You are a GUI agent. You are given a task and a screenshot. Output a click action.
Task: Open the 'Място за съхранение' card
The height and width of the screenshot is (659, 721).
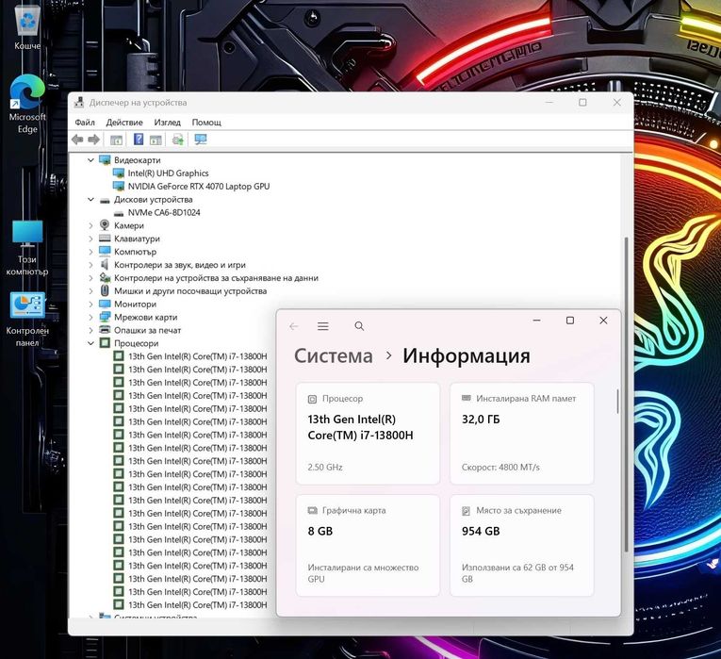[x=522, y=546]
